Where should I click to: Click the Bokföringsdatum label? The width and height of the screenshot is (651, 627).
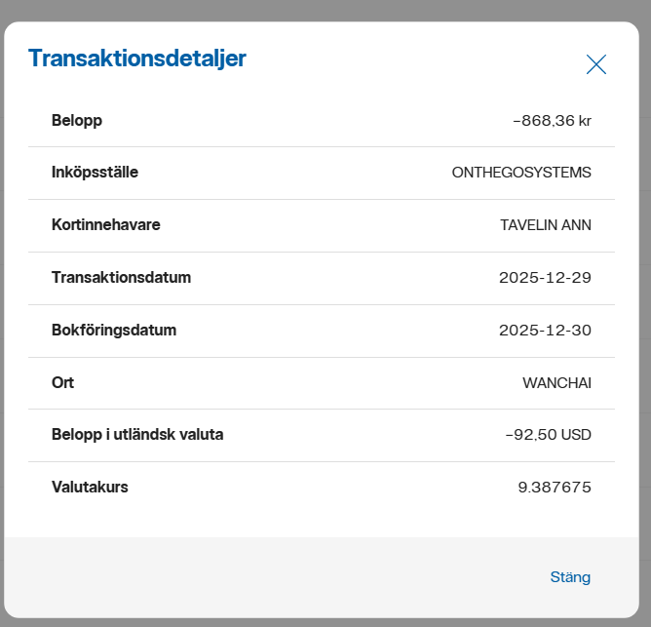tap(114, 331)
